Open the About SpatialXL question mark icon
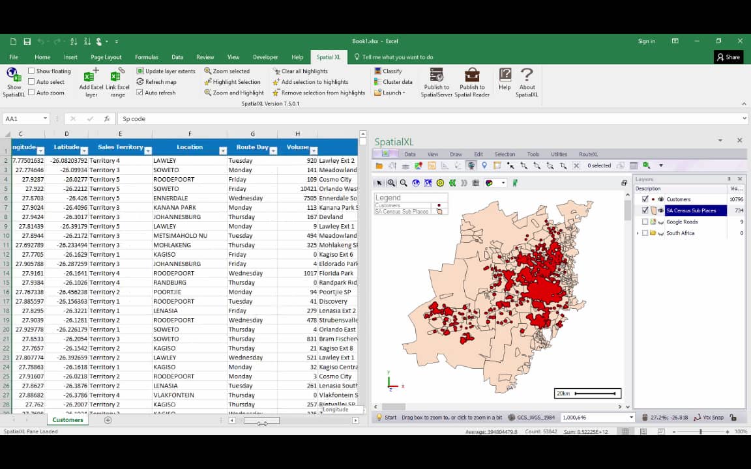Screen dimensions: 751x469 [527, 74]
